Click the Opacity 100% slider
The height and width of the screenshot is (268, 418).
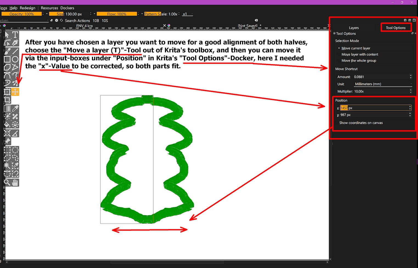click(21, 14)
